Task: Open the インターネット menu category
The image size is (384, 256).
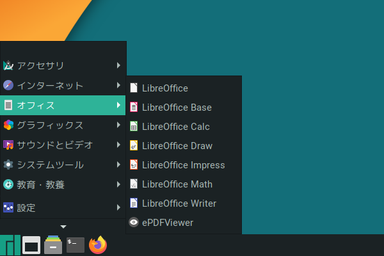Action: (63, 85)
